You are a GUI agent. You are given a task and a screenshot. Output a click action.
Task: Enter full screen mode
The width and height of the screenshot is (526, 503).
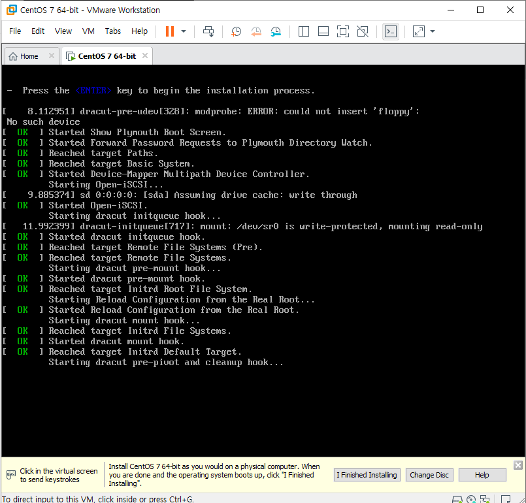coord(343,31)
